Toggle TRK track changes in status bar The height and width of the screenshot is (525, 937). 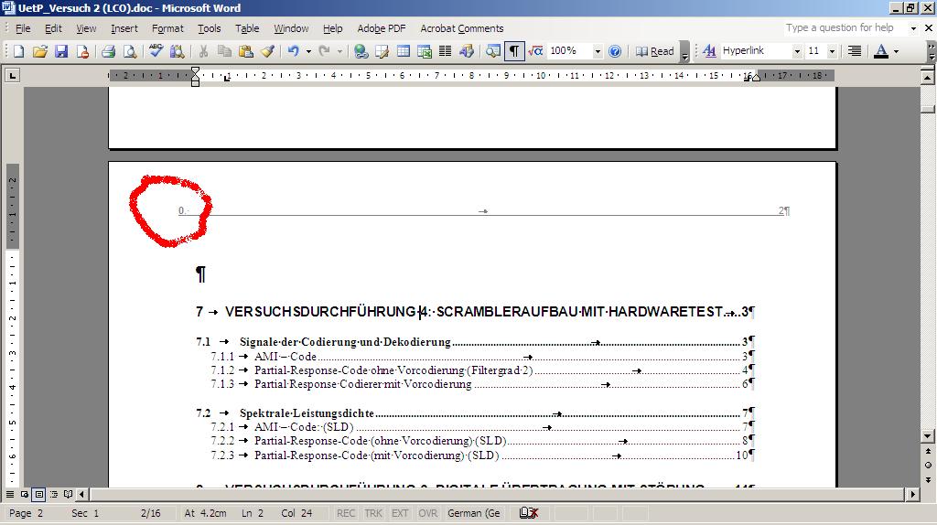point(373,513)
